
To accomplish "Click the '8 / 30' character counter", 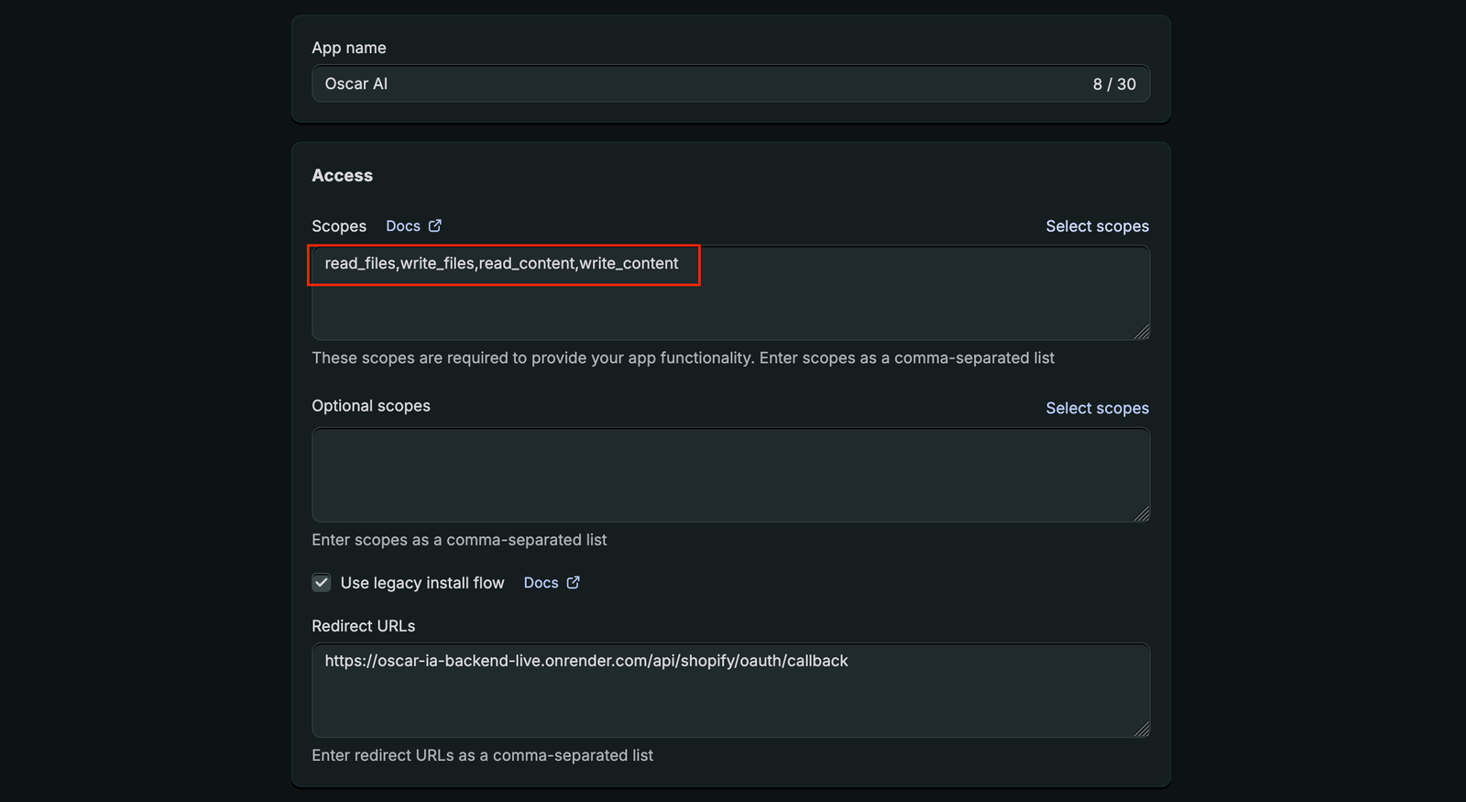I will click(1113, 84).
